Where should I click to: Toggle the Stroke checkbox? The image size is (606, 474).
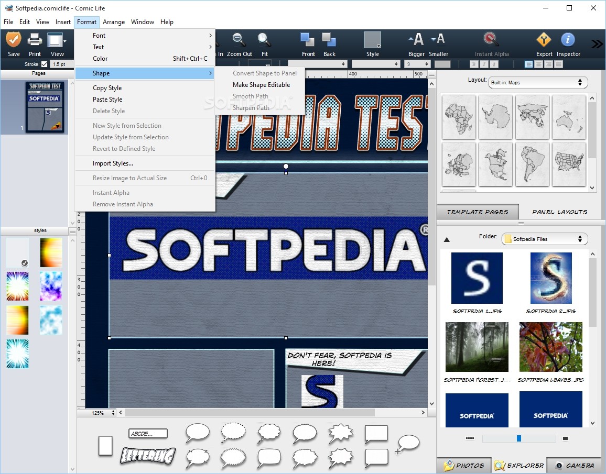pyautogui.click(x=45, y=64)
